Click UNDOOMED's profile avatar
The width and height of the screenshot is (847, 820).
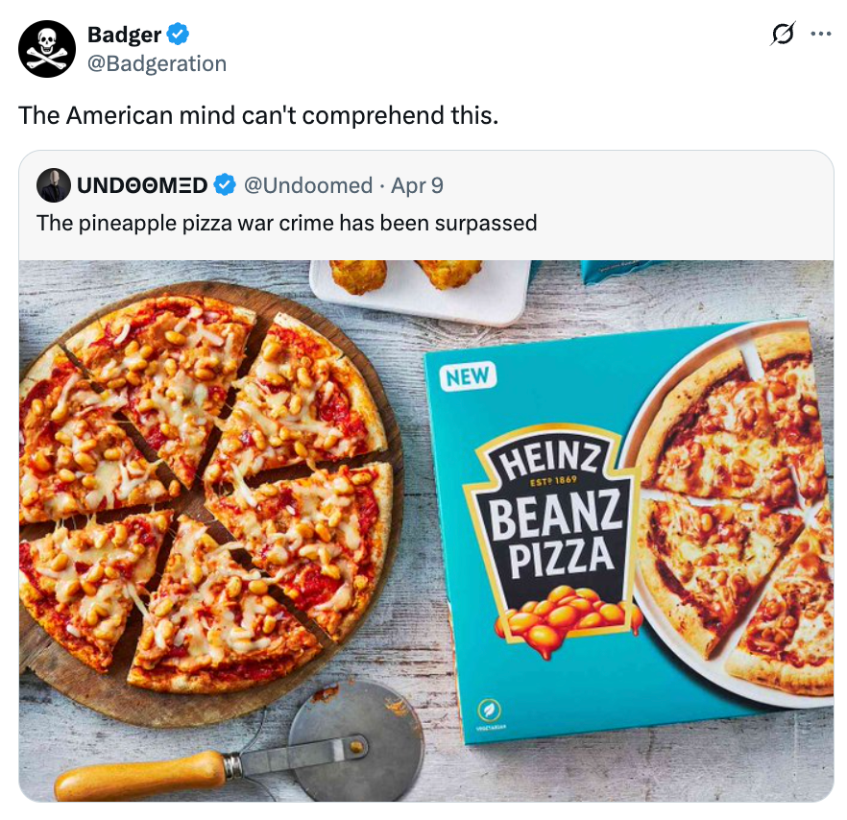point(55,186)
